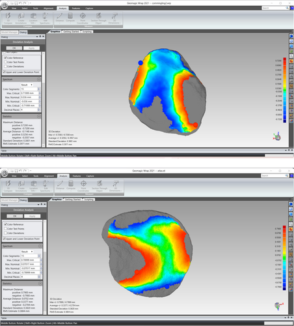Open Create Annotations in commingling2.wrp window

coord(21,18)
